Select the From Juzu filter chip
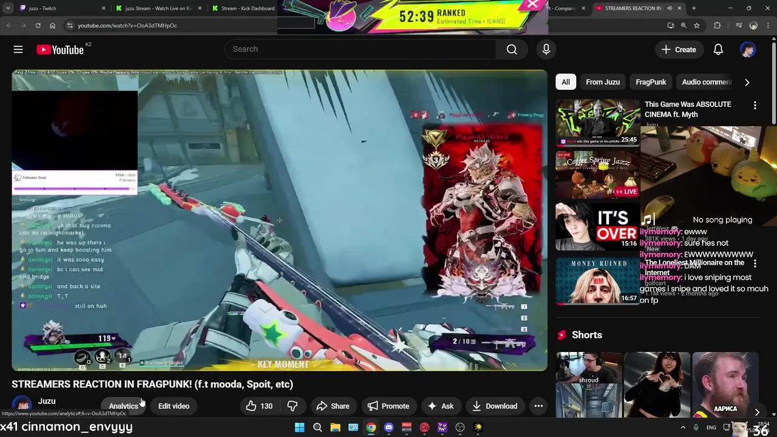 pyautogui.click(x=602, y=82)
